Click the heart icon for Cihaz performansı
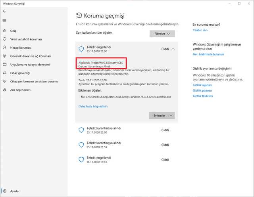Image resolution: width=254 pixels, height=197 pixels. click(x=5, y=81)
